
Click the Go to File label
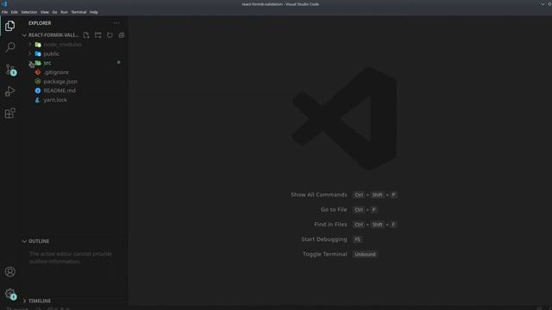(334, 209)
